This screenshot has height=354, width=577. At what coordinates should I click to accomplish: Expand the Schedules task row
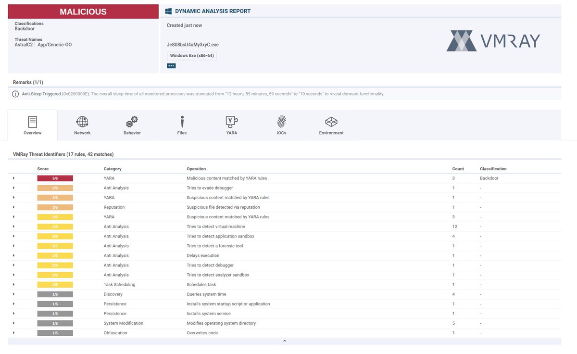[x=13, y=284]
